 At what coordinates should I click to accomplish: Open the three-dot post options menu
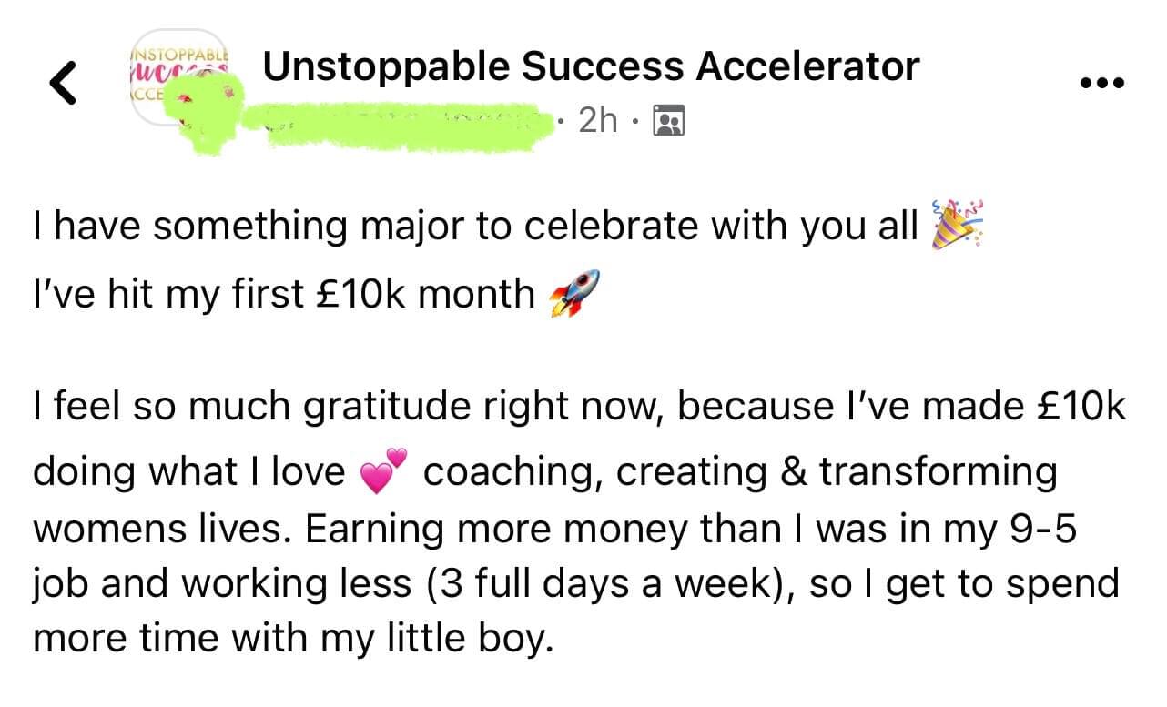(x=1101, y=83)
